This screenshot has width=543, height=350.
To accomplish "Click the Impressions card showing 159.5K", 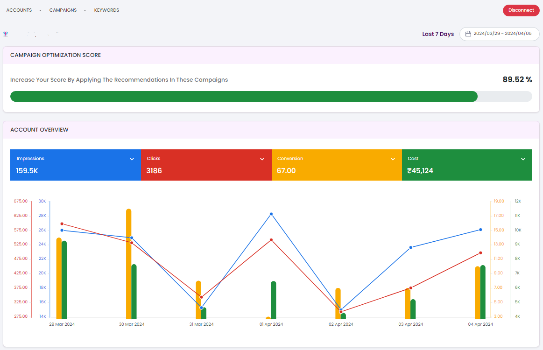I will tap(75, 165).
